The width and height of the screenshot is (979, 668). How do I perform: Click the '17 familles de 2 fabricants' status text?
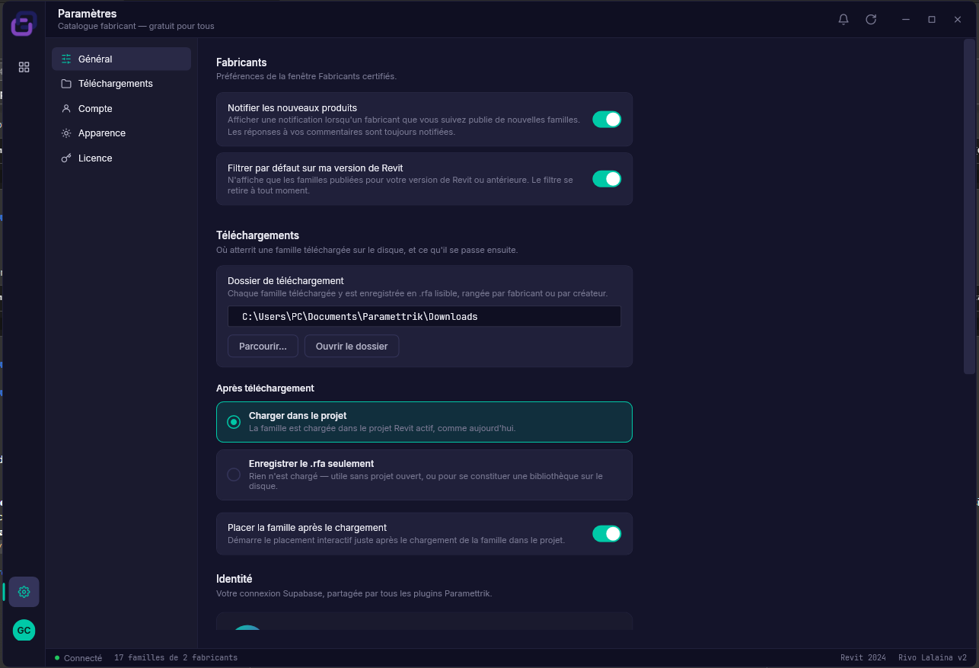[176, 657]
